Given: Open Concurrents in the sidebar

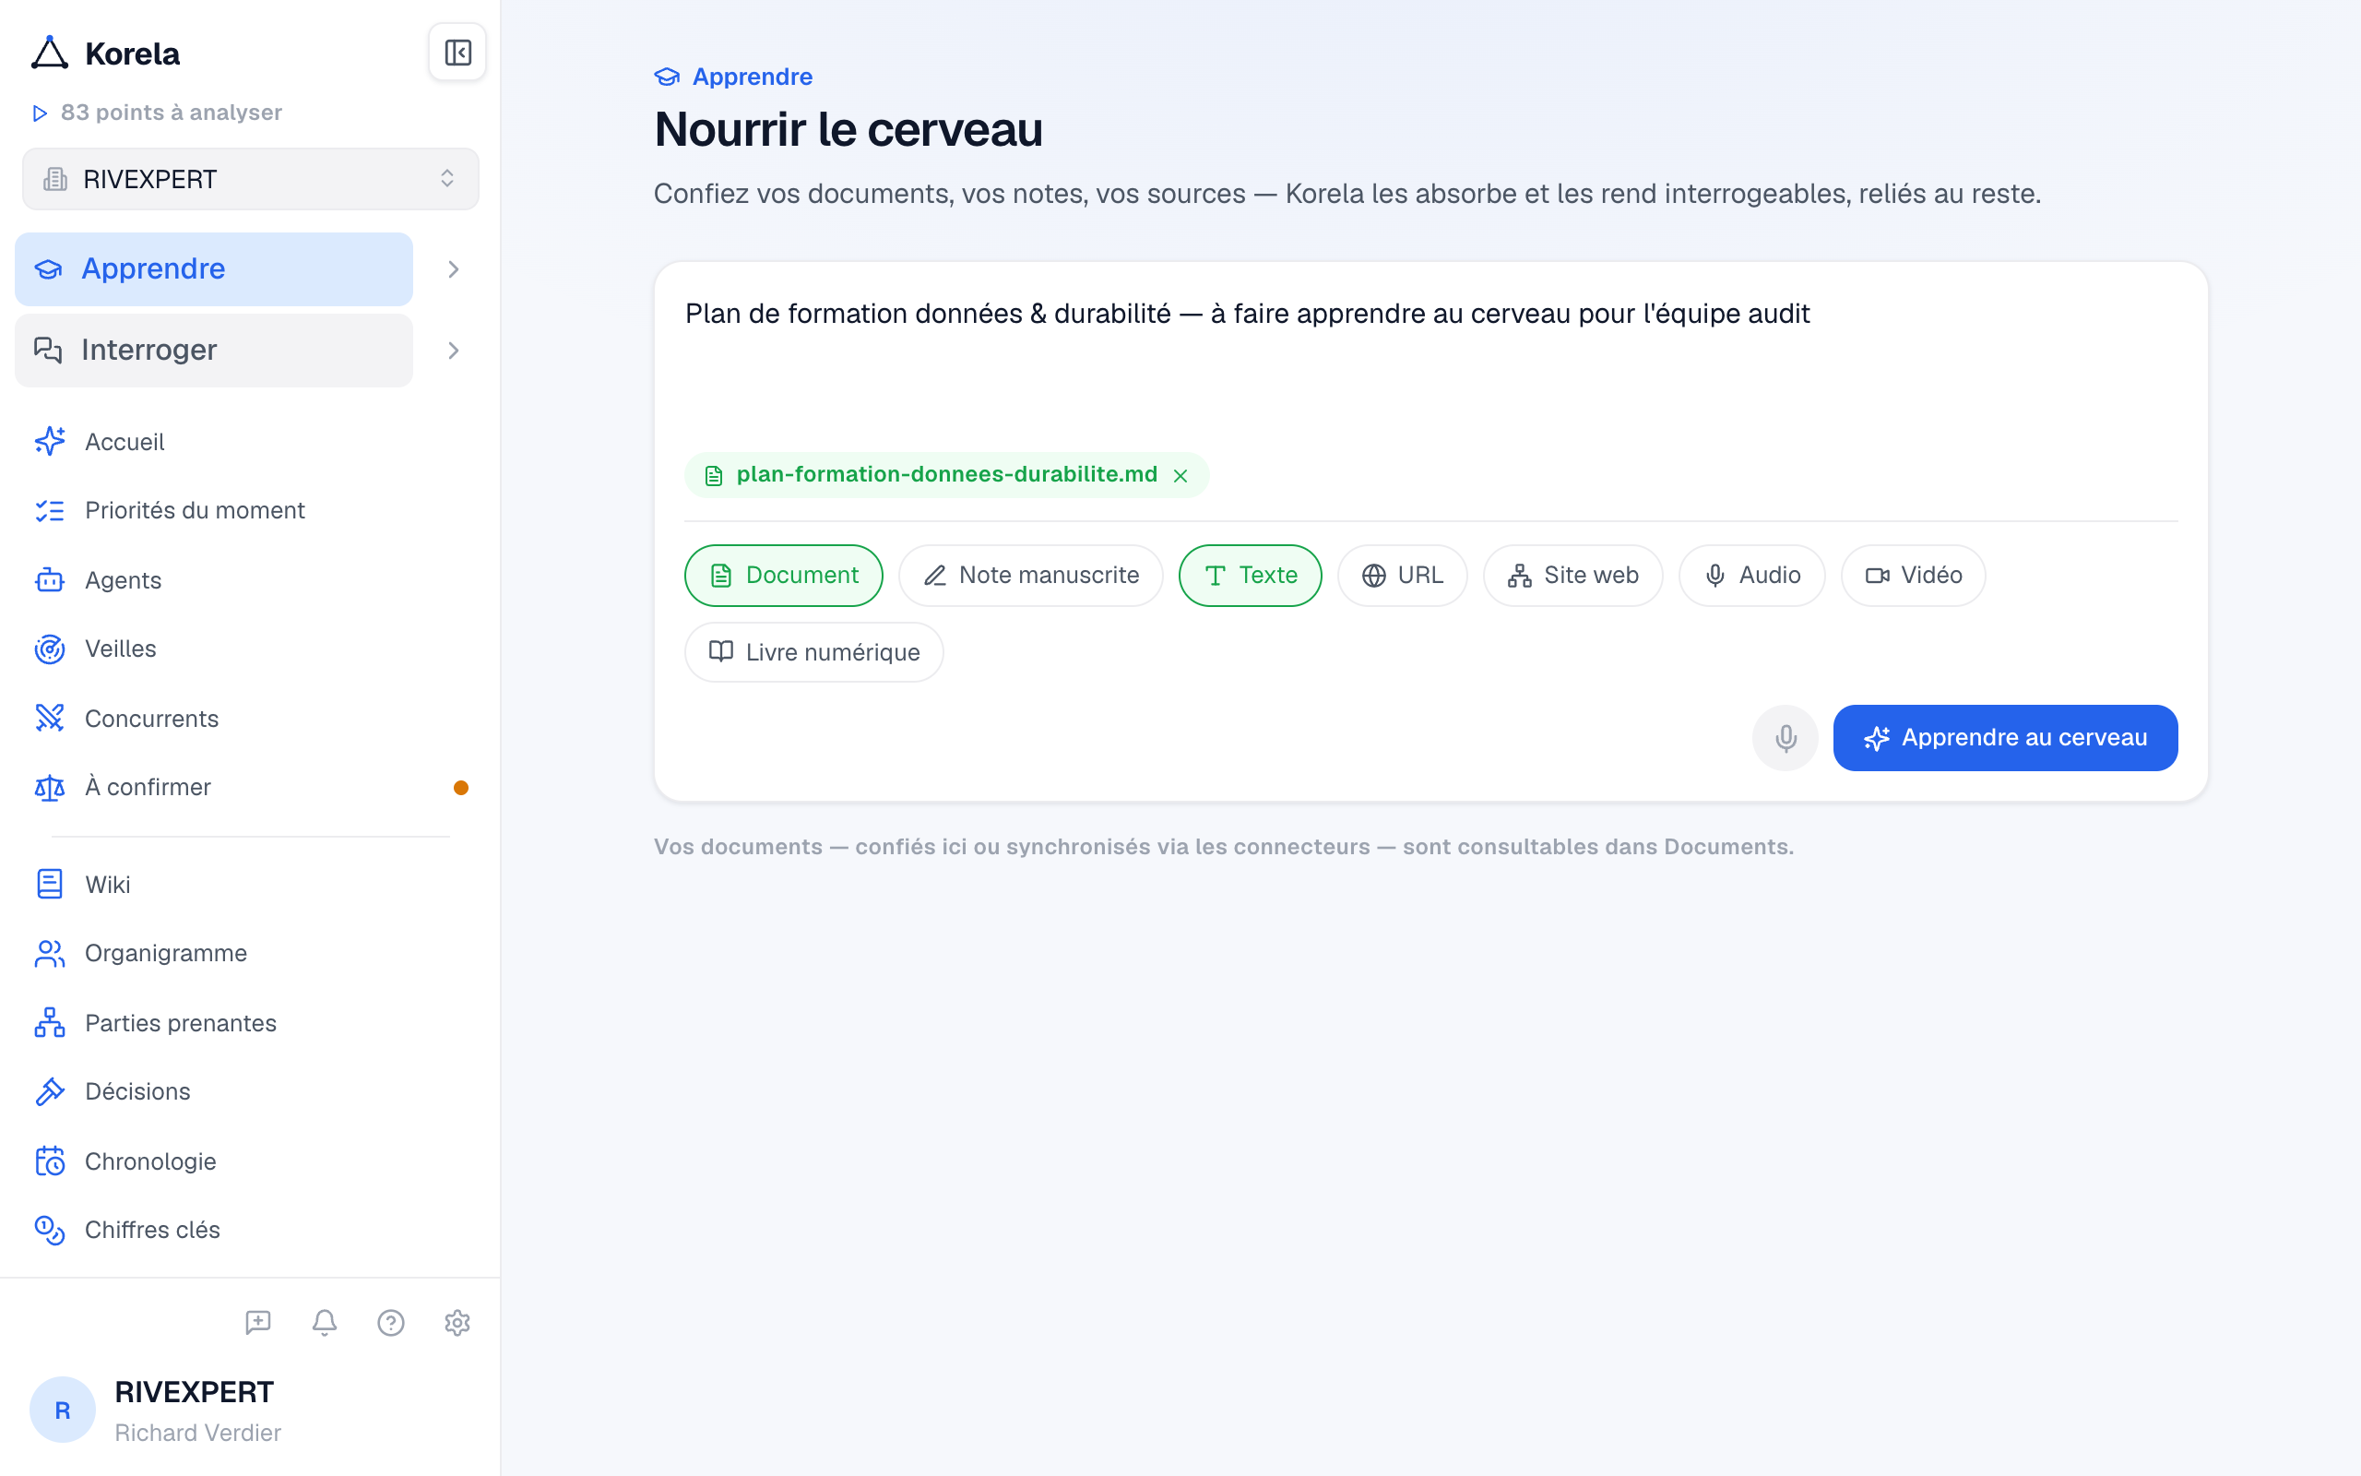Looking at the screenshot, I should [151, 720].
